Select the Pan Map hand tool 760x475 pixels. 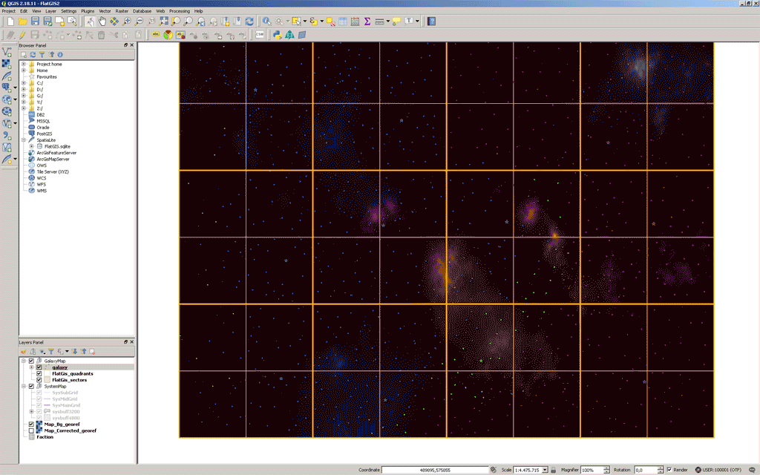point(102,22)
